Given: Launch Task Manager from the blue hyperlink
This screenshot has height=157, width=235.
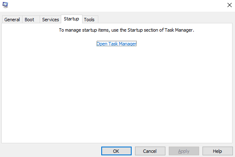Looking at the screenshot, I should point(116,44).
